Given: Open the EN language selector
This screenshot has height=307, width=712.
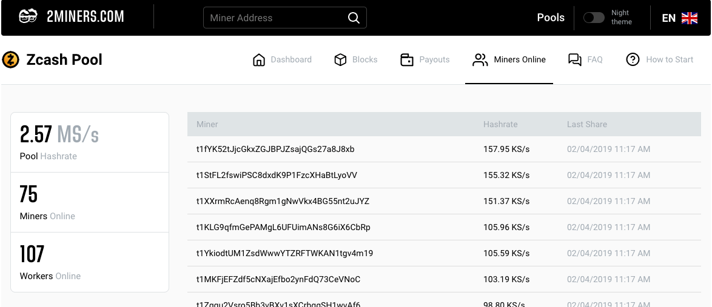Looking at the screenshot, I should pos(668,18).
